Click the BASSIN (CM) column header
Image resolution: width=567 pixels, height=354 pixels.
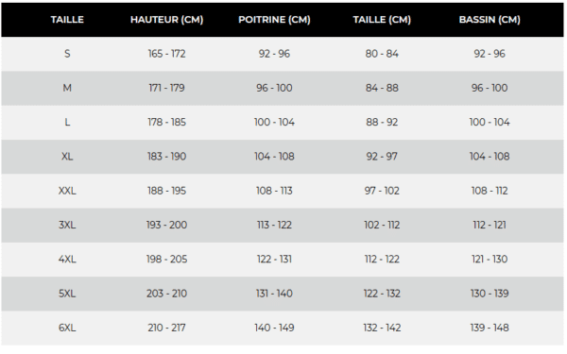(490, 20)
